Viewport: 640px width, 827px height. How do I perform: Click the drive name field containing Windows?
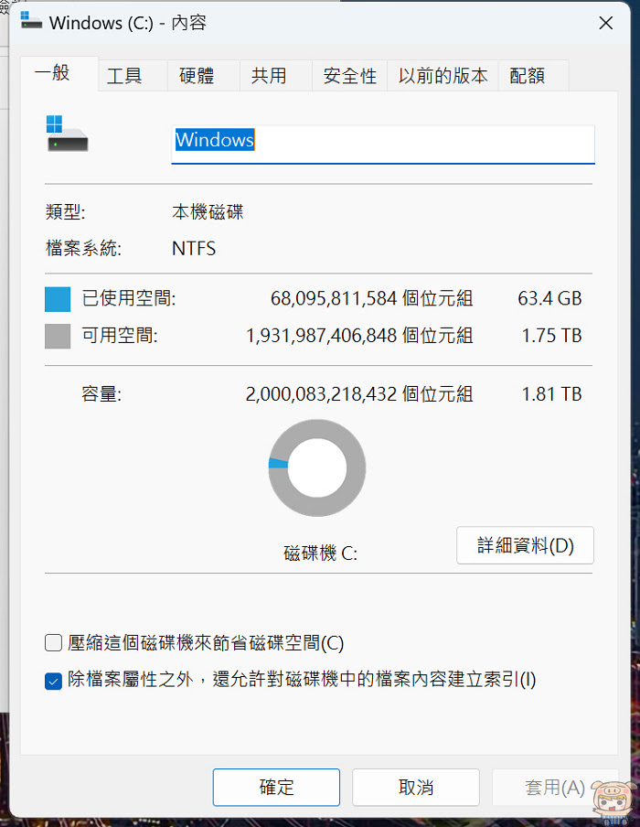click(383, 145)
